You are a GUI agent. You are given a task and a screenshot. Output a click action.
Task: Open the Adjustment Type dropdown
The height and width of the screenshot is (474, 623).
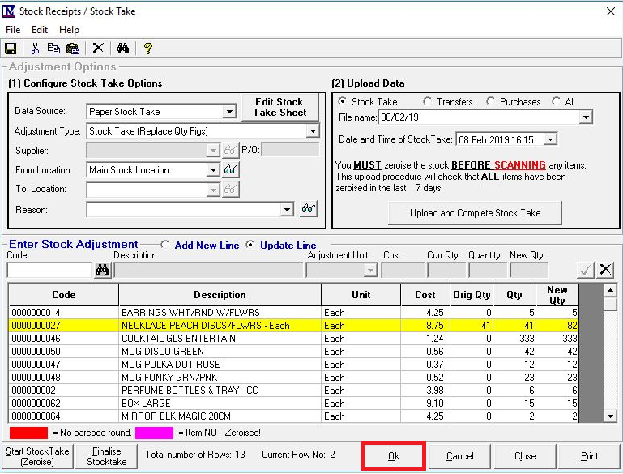click(x=312, y=131)
